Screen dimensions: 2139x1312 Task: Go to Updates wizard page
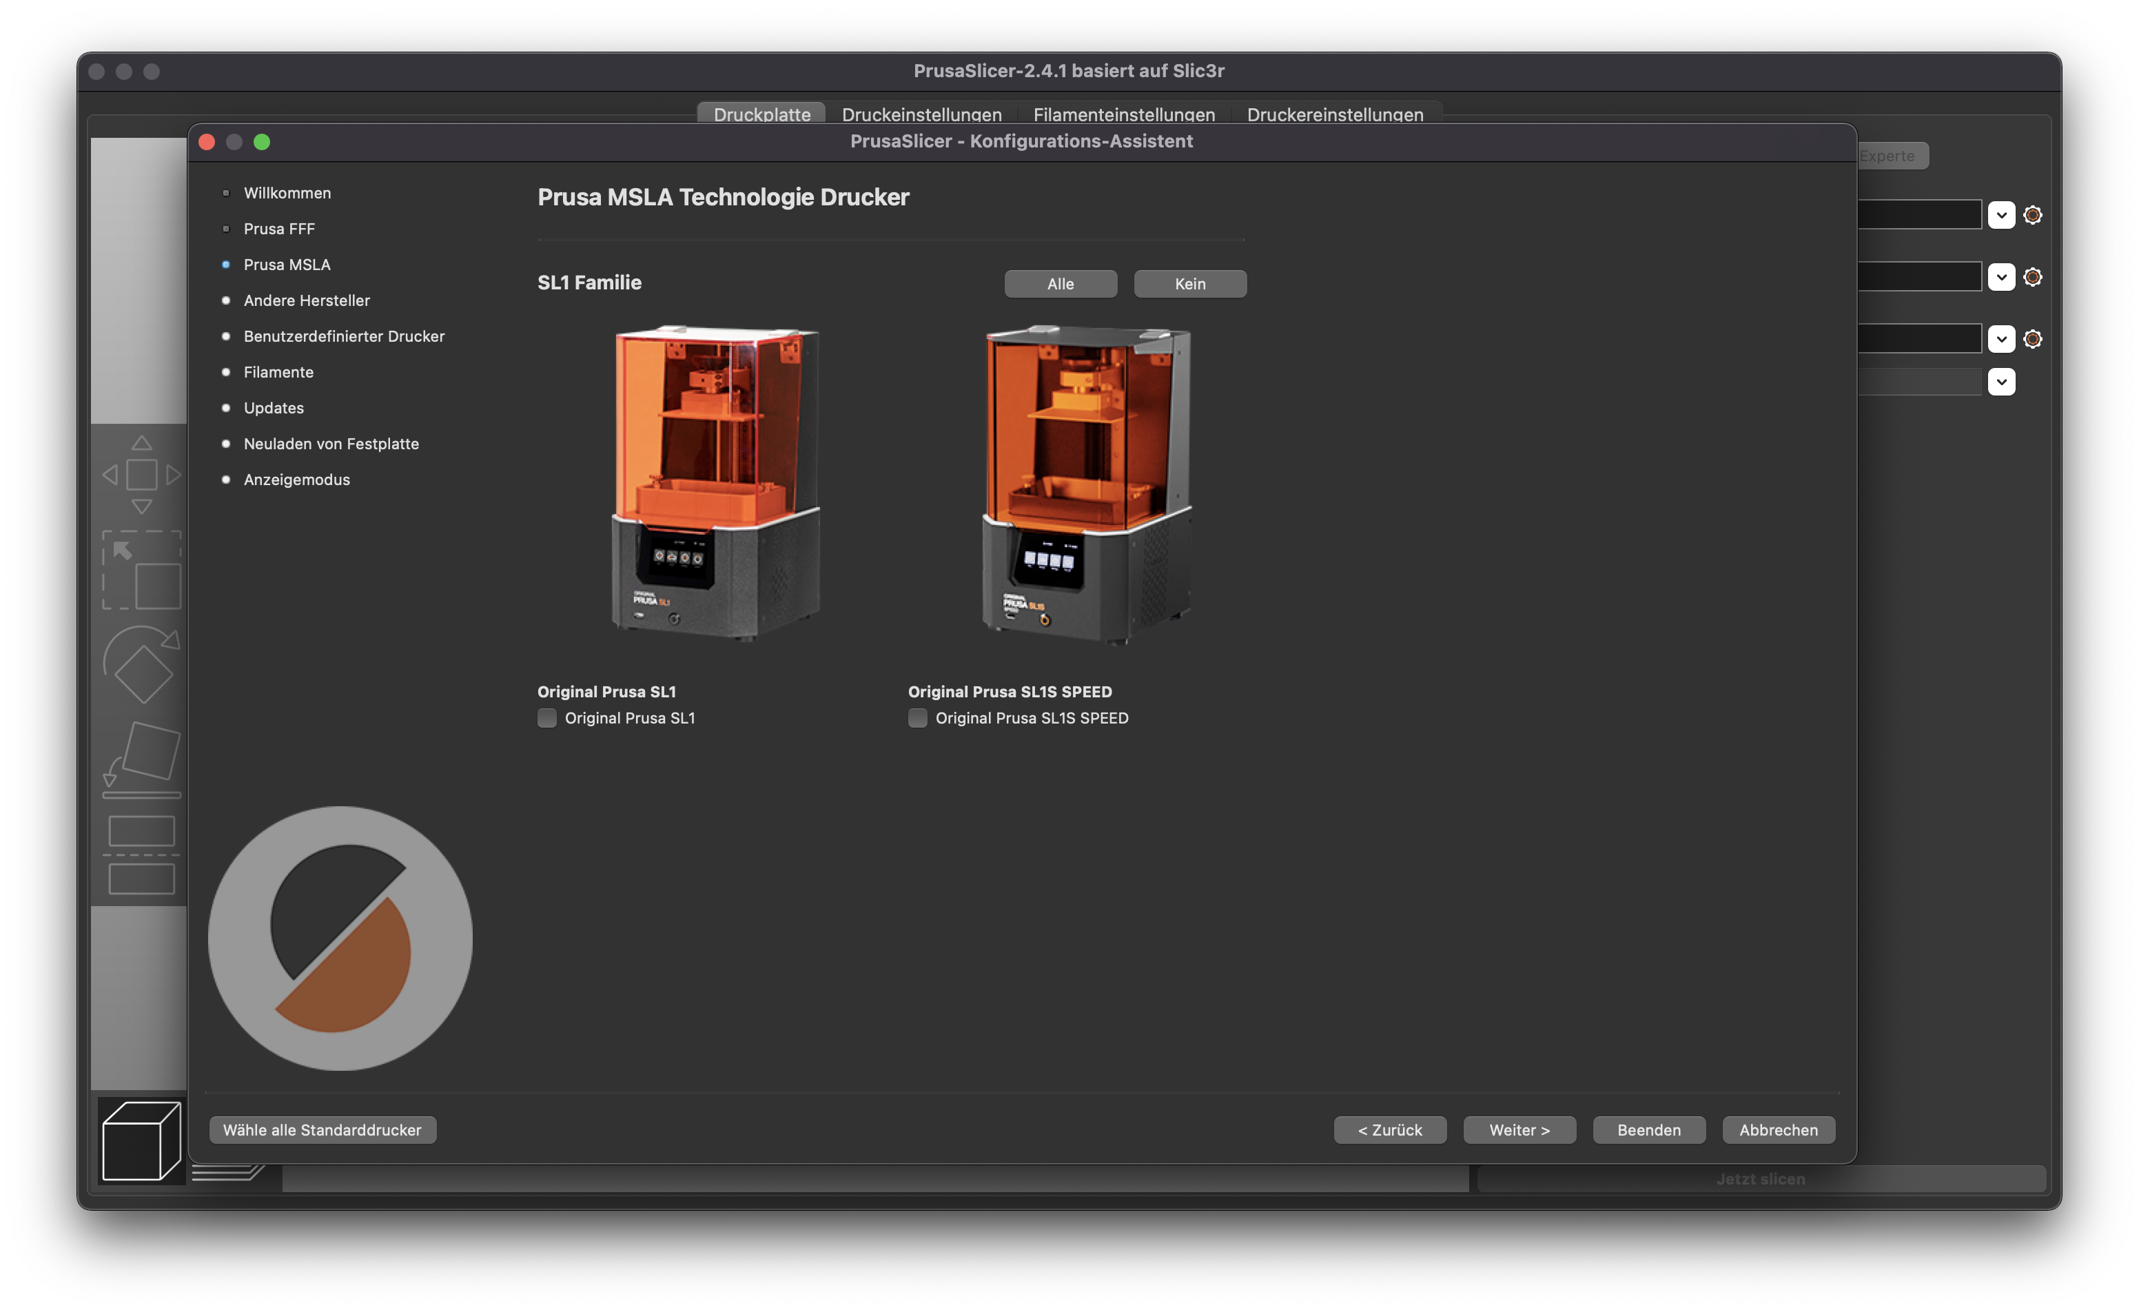point(274,407)
